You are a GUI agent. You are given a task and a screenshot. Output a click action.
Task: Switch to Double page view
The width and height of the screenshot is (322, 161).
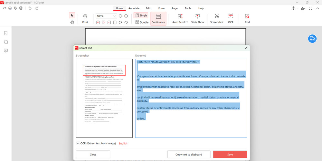(142, 22)
